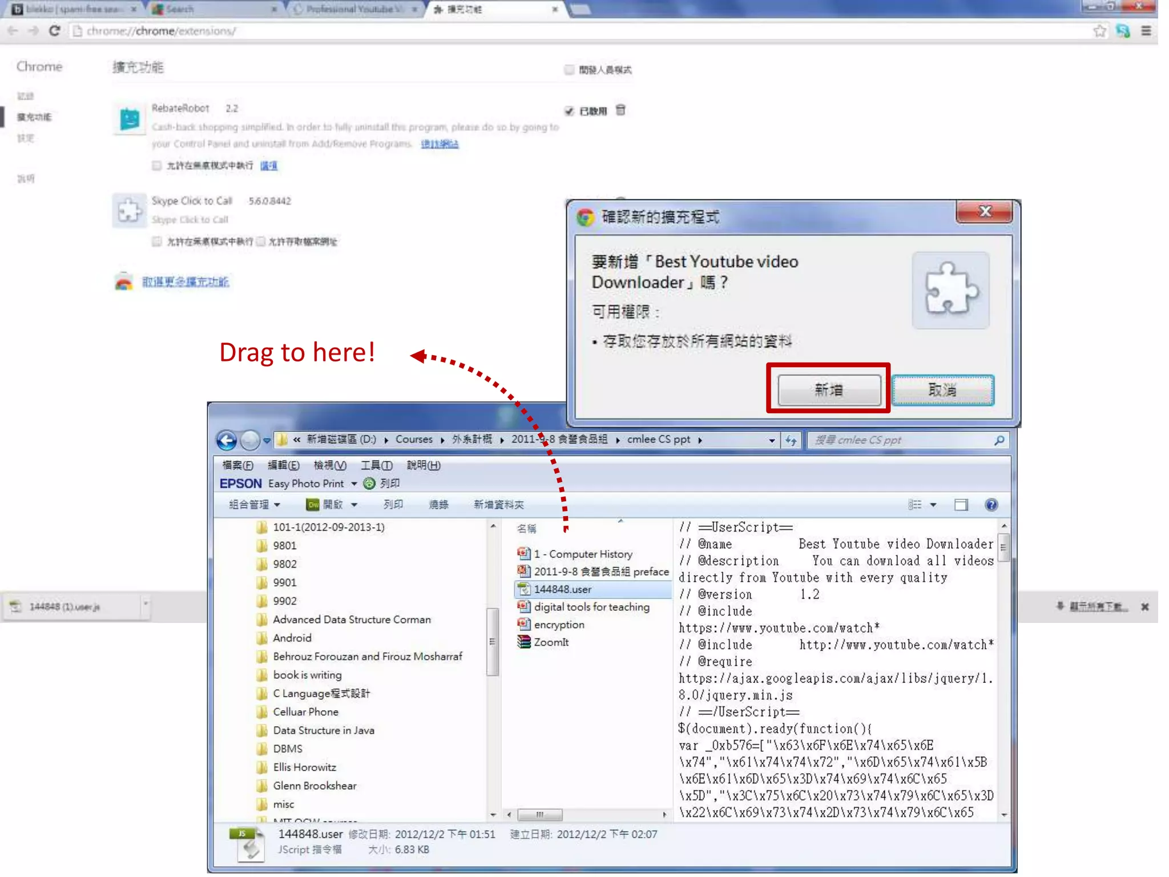This screenshot has width=1169, height=877.
Task: Open the Explorer help question mark icon
Action: pos(991,505)
